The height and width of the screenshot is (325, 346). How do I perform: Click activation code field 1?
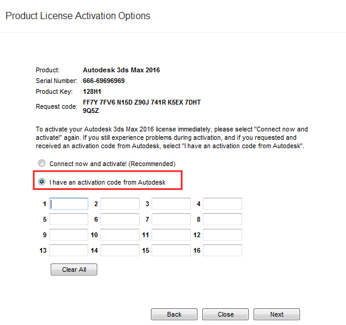click(69, 204)
